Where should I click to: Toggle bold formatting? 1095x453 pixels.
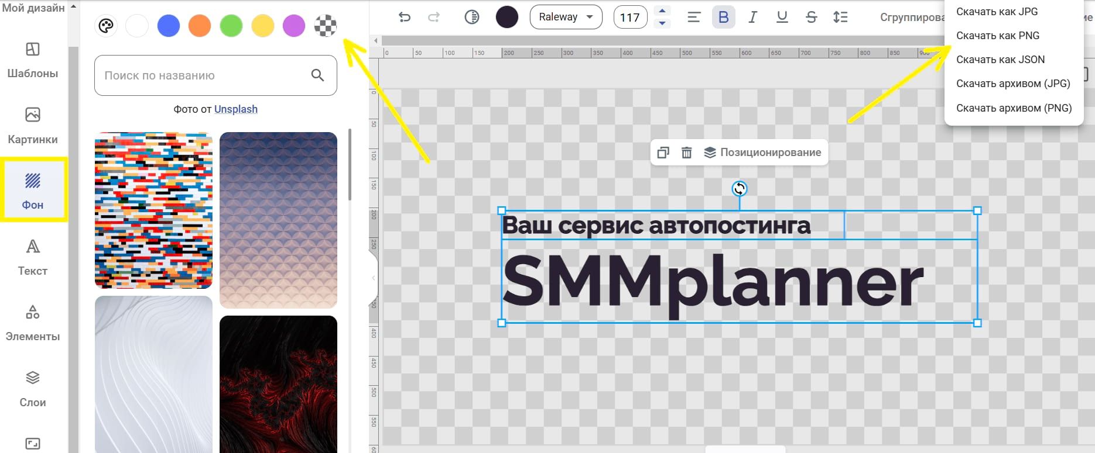pyautogui.click(x=724, y=17)
